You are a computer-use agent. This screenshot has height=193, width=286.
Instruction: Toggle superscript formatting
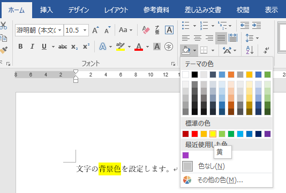tap(86, 47)
